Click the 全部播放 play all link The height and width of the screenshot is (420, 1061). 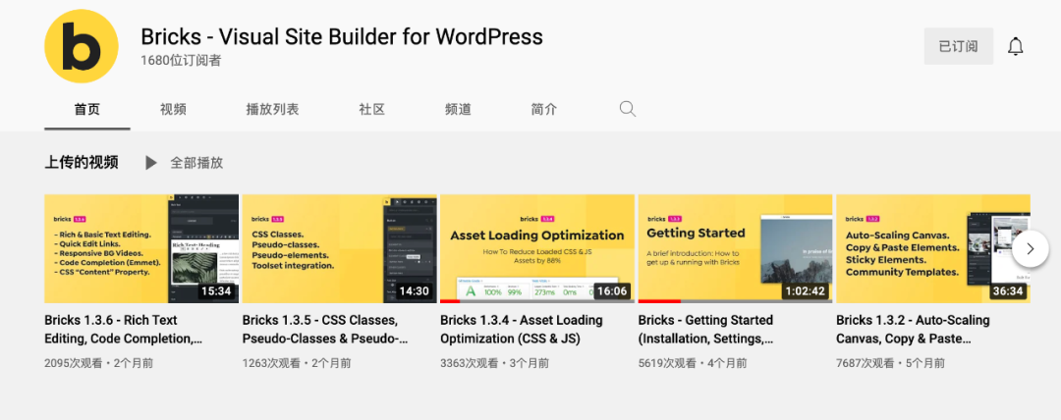(x=196, y=162)
